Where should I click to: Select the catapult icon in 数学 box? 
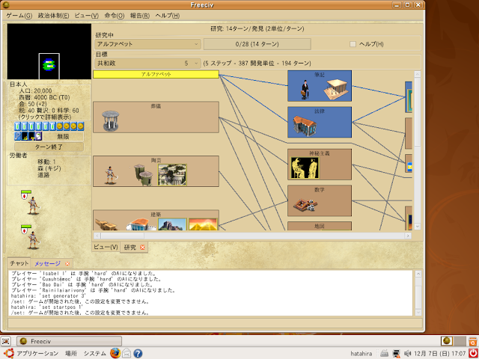[305, 204]
